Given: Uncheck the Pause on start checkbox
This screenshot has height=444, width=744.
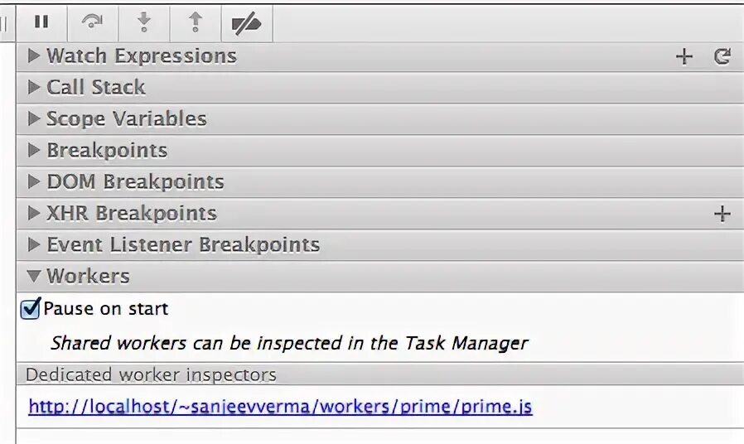Looking at the screenshot, I should point(30,309).
